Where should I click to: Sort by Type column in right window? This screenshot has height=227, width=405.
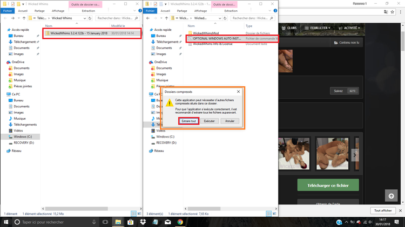[x=249, y=26]
